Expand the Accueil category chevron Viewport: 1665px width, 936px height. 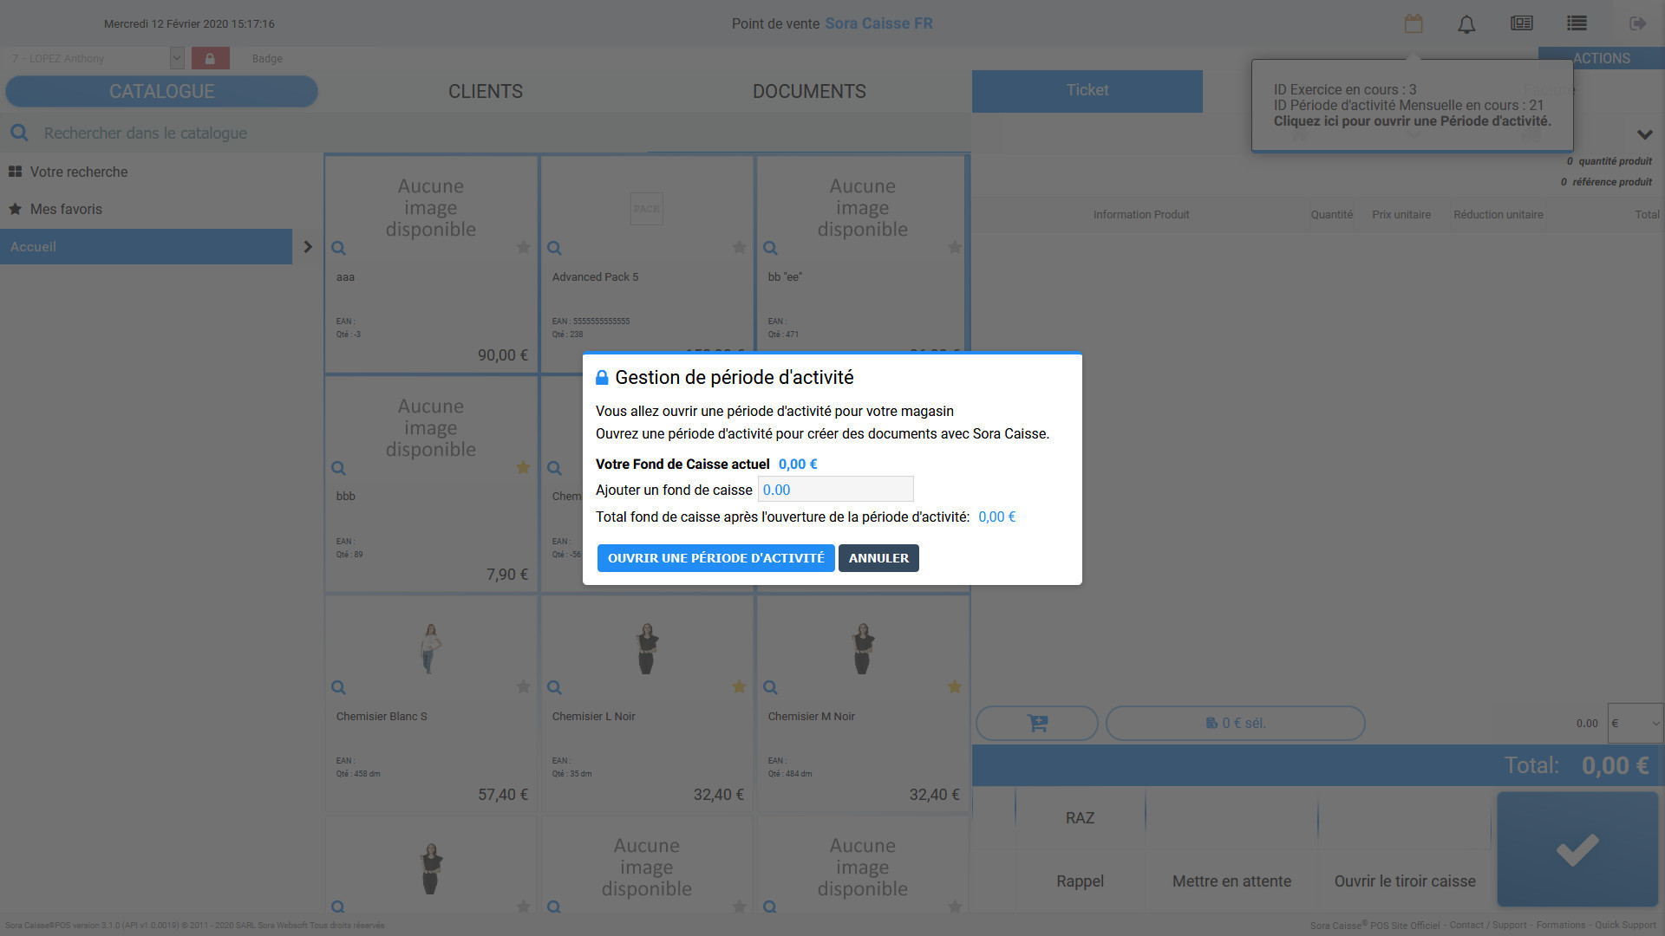[308, 247]
